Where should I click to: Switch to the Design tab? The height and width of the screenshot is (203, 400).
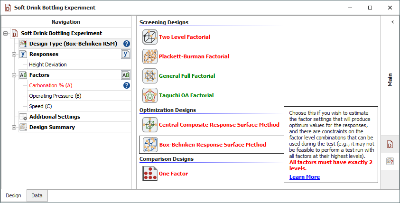pos(13,195)
